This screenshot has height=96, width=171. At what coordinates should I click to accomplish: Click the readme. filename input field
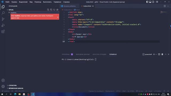[x=35, y=13]
